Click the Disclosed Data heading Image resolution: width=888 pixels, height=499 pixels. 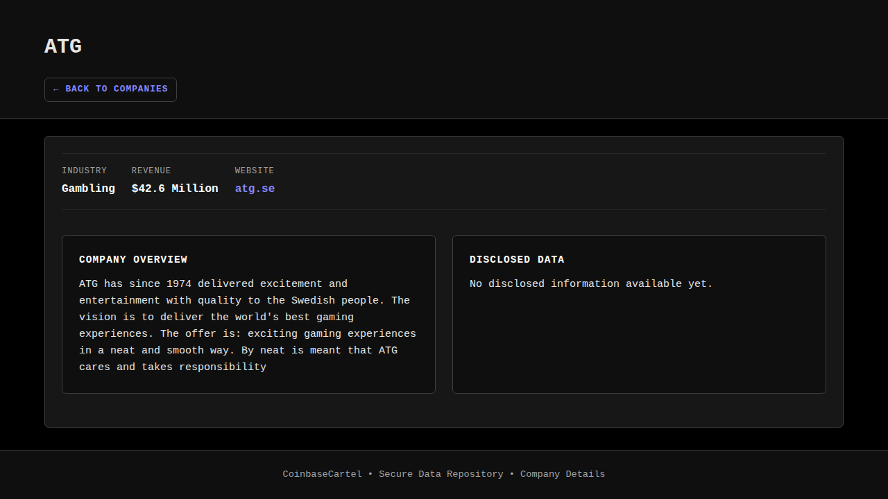pos(517,259)
